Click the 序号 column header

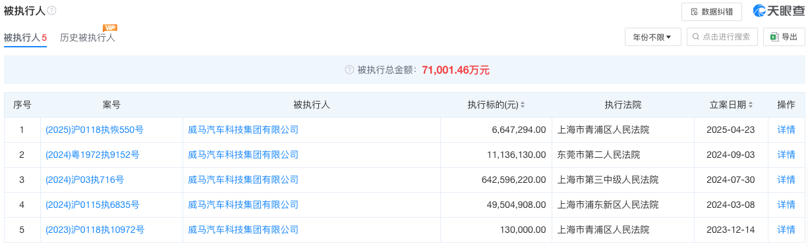click(22, 105)
